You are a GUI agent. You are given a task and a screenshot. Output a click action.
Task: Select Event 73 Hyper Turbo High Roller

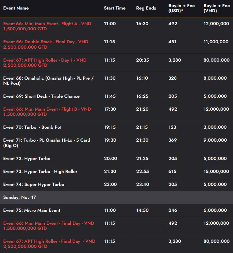point(40,172)
